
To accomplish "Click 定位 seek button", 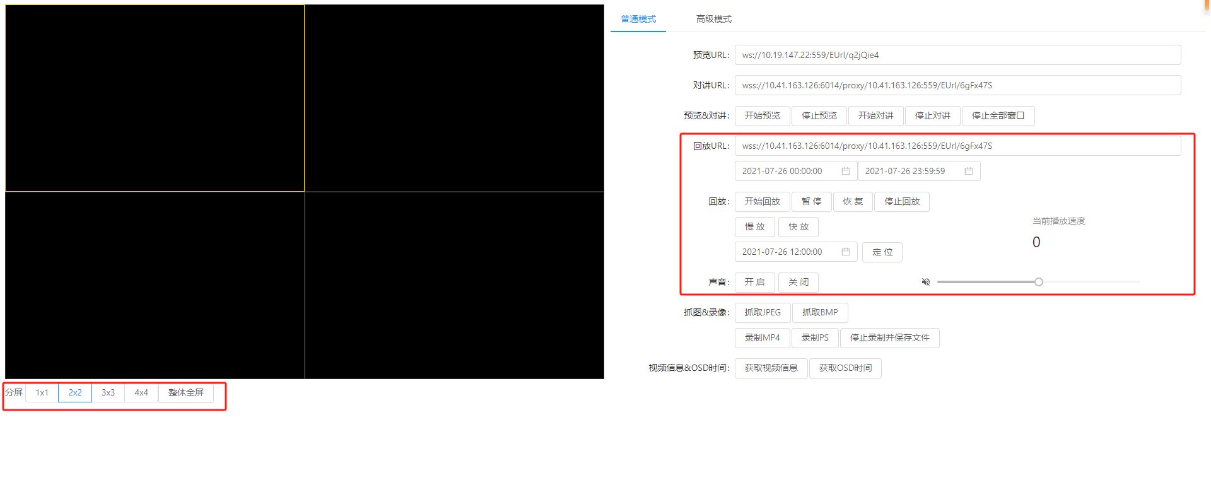I will pos(882,252).
